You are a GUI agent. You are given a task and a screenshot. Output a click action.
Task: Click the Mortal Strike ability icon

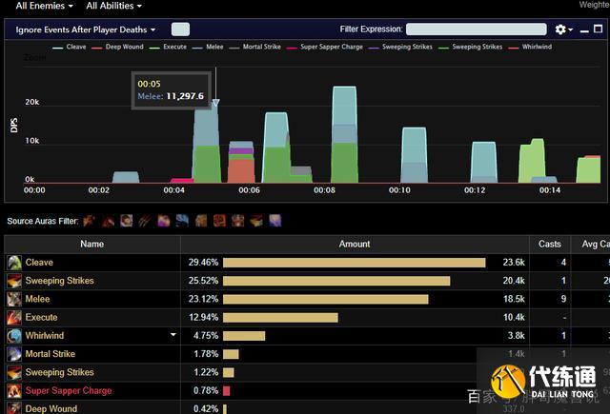tap(14, 354)
